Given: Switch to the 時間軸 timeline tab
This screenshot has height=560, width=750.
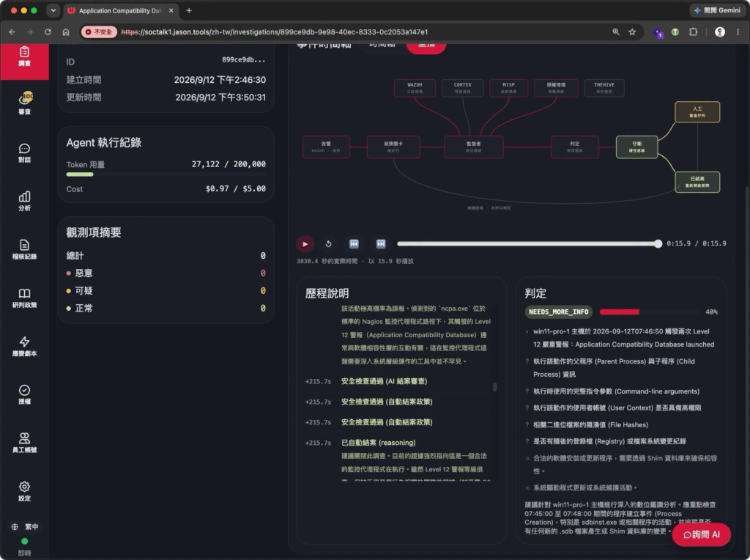Looking at the screenshot, I should [382, 45].
